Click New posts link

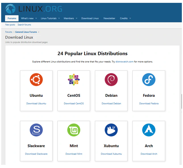[x=10, y=25]
